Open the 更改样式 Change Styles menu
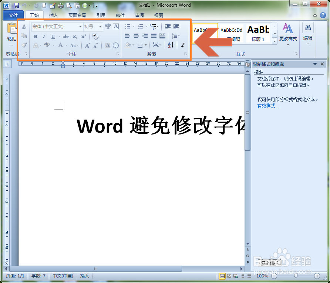 tap(288, 34)
